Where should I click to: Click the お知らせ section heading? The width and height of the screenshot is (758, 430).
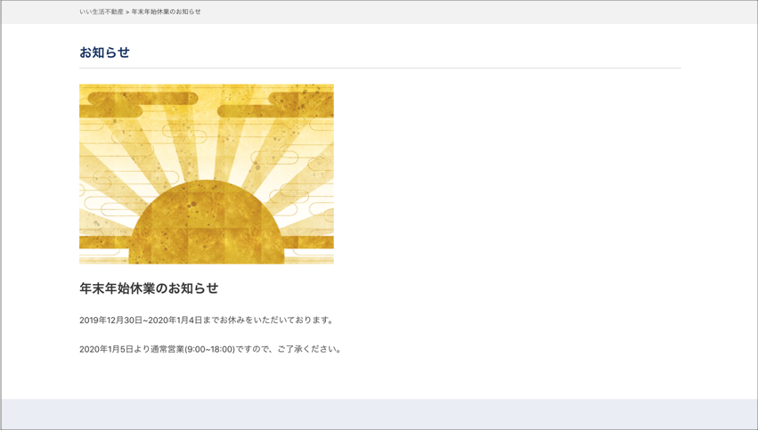104,53
